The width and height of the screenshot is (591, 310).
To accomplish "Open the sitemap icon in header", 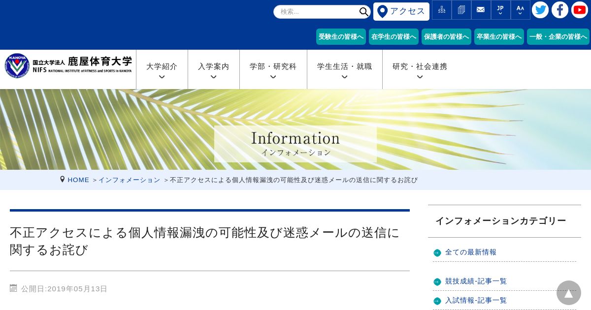I will pyautogui.click(x=442, y=10).
